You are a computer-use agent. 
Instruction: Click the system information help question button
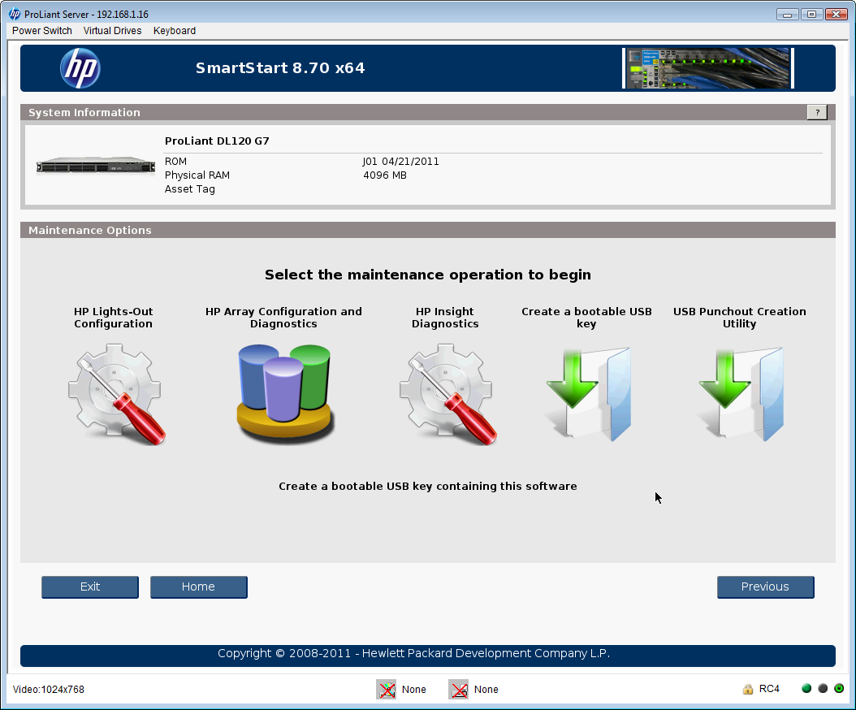pyautogui.click(x=817, y=112)
